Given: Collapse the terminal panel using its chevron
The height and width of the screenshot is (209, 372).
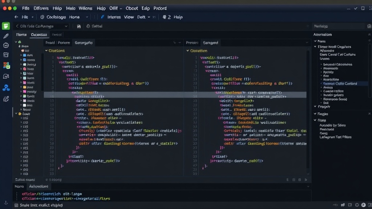Looking at the screenshot, I should 308,187.
